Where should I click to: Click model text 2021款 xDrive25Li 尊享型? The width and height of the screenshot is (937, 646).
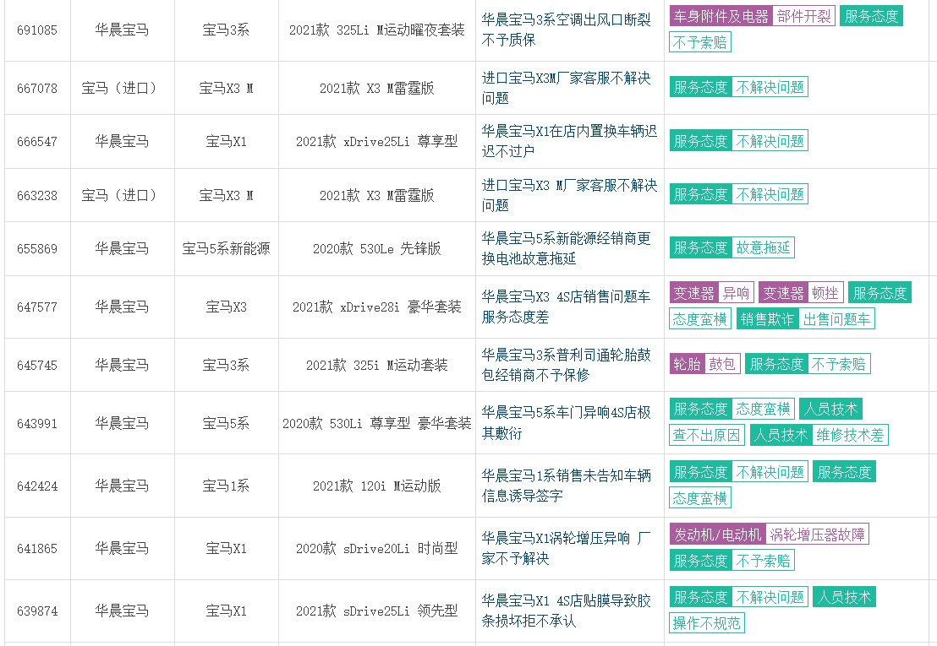376,141
